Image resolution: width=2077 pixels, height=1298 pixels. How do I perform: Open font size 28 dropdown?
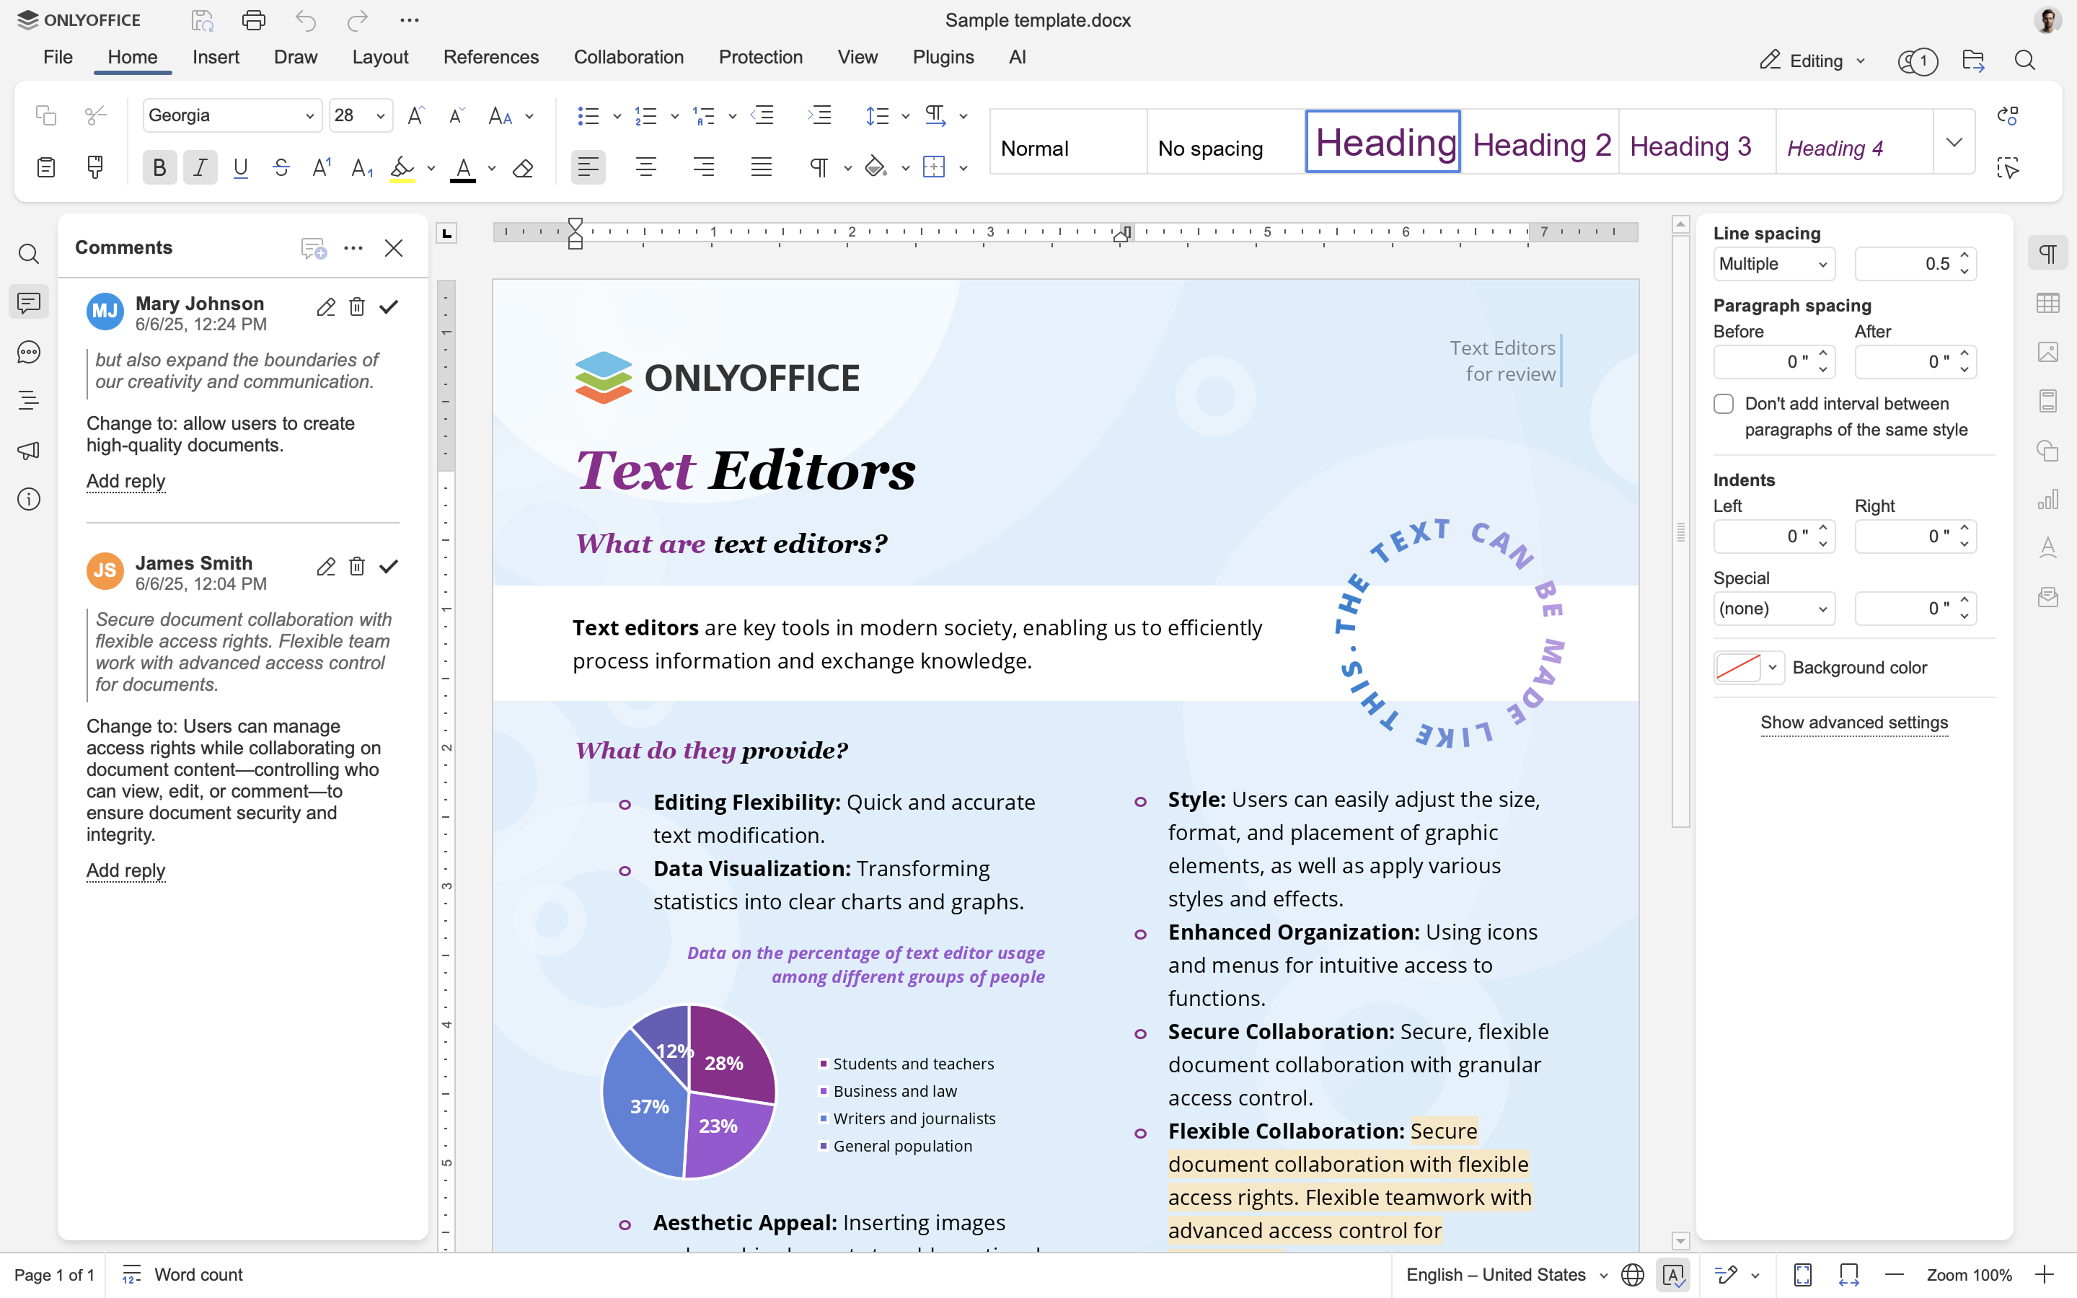[380, 116]
